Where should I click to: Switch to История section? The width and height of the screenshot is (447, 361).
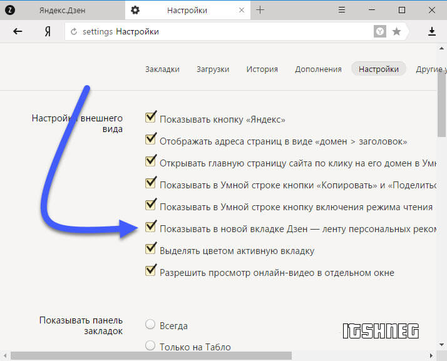pos(262,69)
